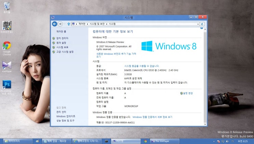Click shield icon next to 장치 관리자

tap(54, 38)
